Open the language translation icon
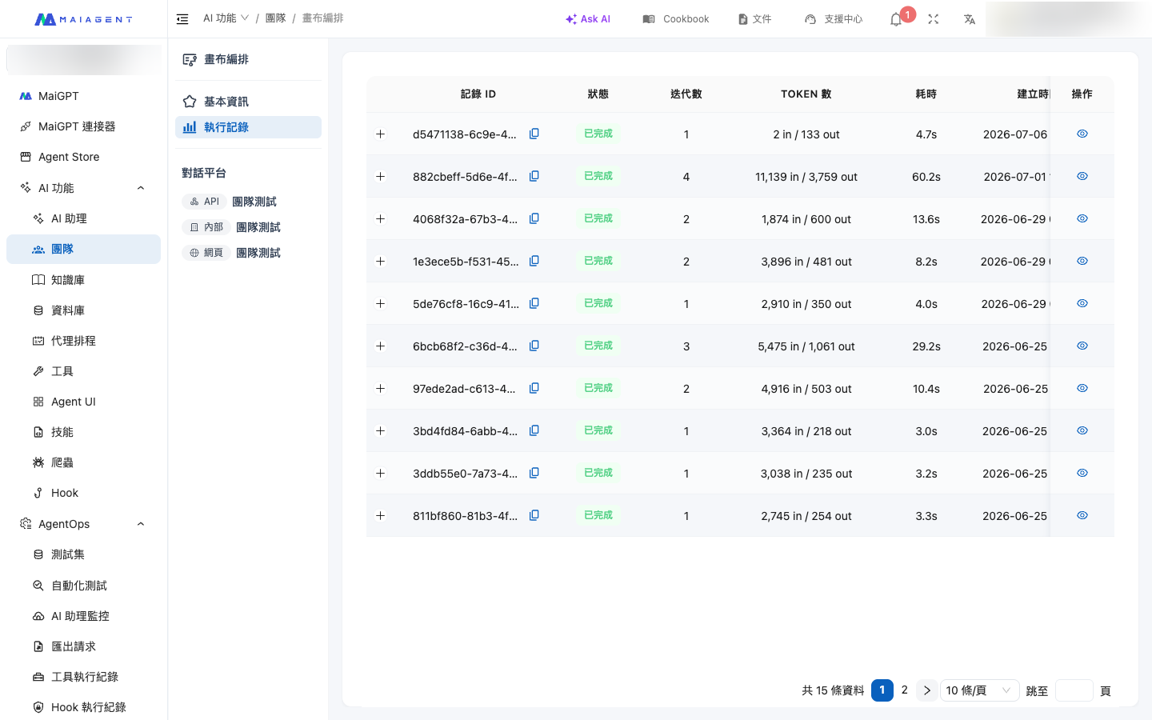Image resolution: width=1152 pixels, height=720 pixels. point(970,19)
